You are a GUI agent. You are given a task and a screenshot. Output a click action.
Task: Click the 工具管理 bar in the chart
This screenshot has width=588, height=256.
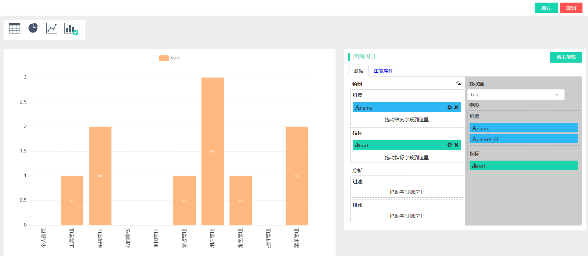(x=72, y=201)
